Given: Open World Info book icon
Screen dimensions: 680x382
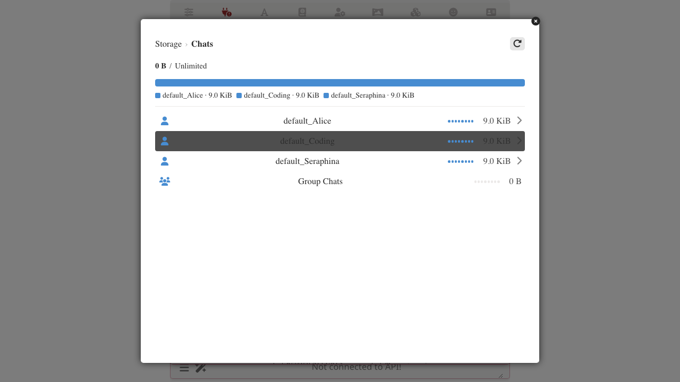Looking at the screenshot, I should tap(302, 12).
